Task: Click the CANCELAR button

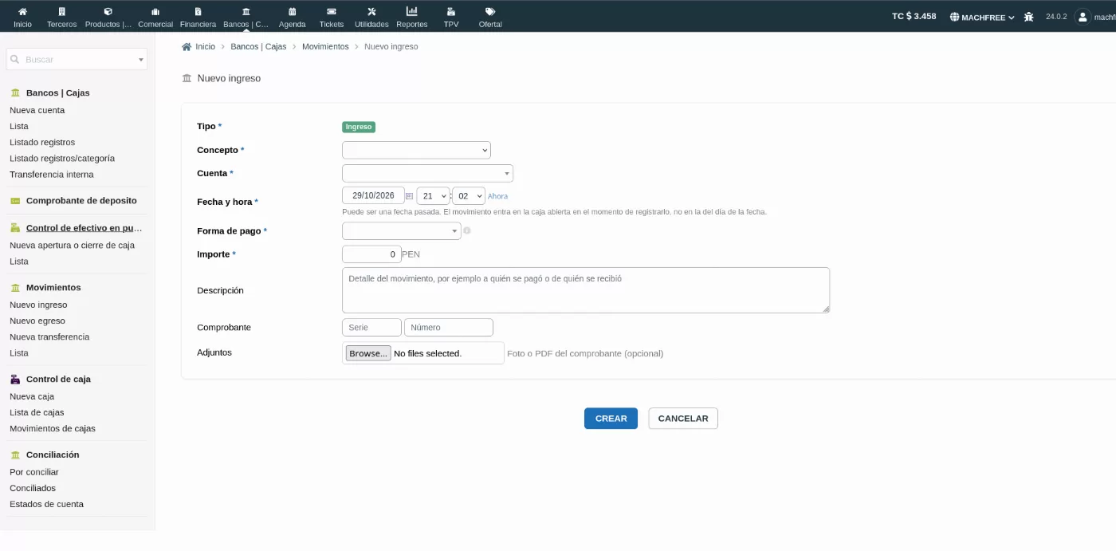Action: (683, 419)
